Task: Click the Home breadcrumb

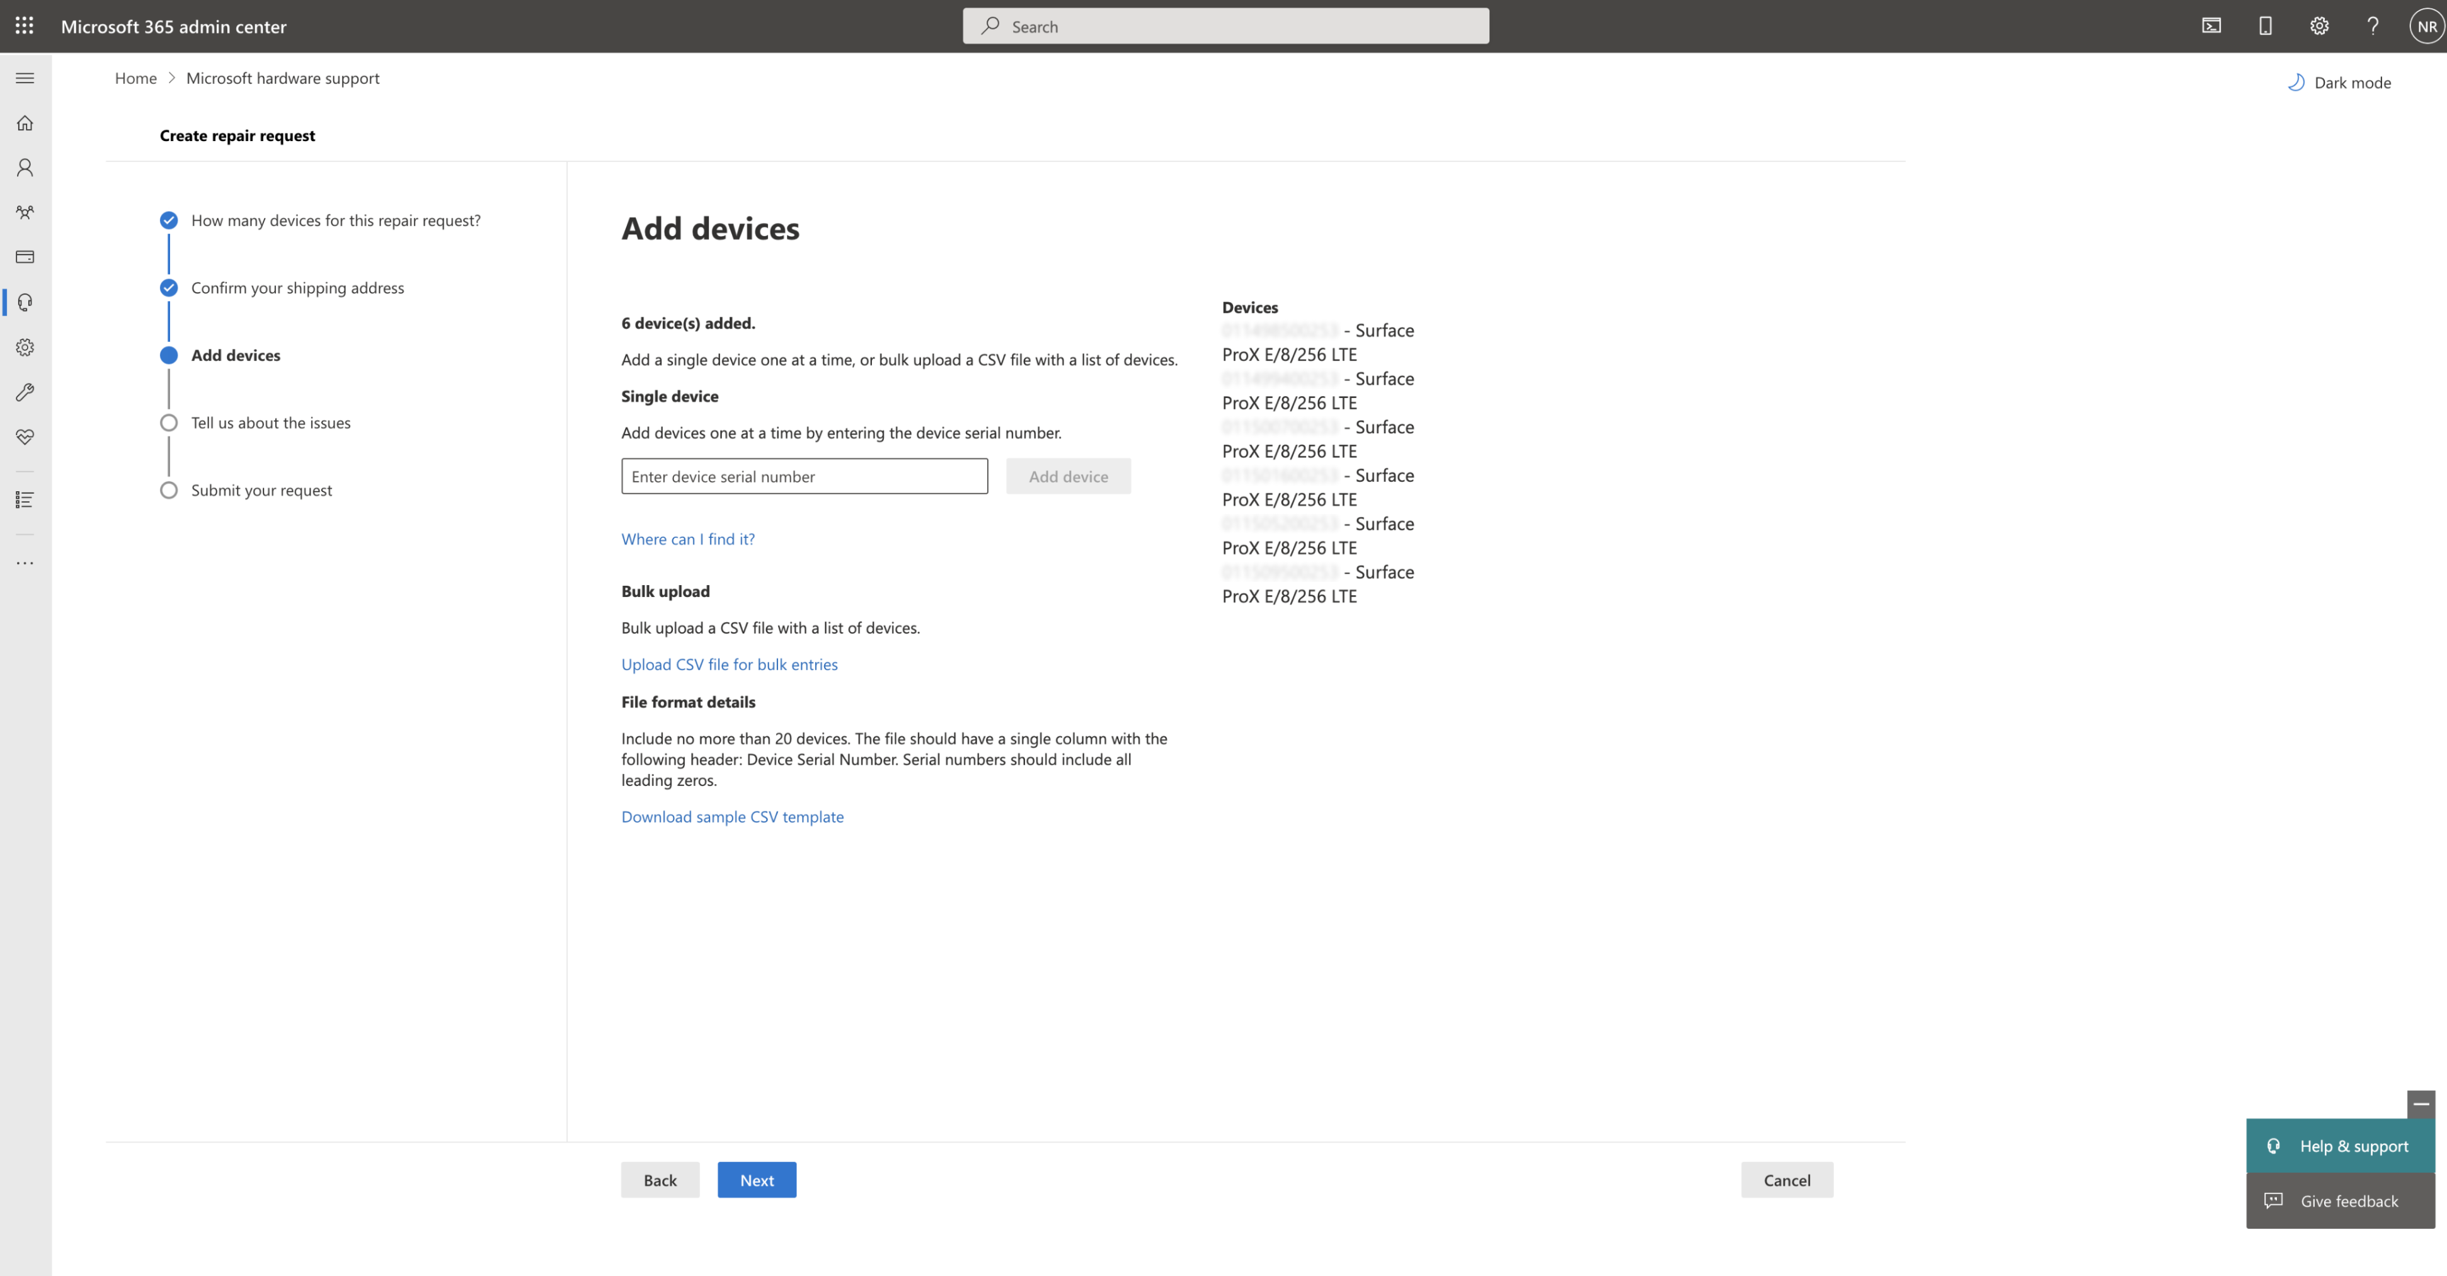Action: [135, 78]
